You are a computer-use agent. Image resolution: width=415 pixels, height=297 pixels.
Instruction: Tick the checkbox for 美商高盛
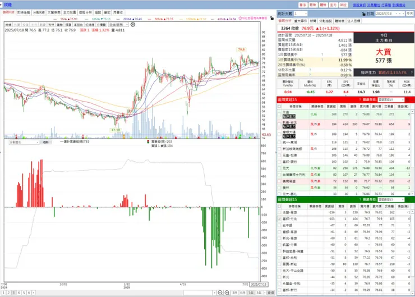tap(279, 181)
